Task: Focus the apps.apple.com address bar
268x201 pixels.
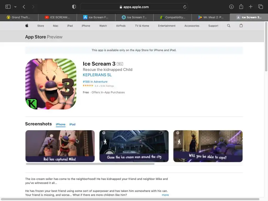Action: click(134, 7)
